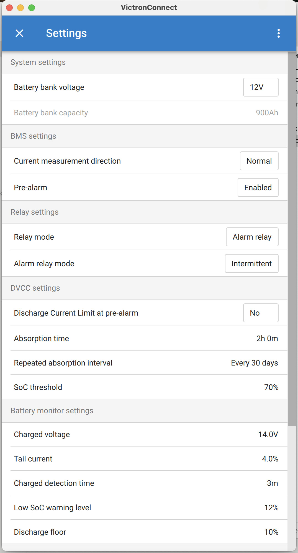Select the Tail current setting row
Viewport: 298px width, 553px height.
[x=145, y=459]
